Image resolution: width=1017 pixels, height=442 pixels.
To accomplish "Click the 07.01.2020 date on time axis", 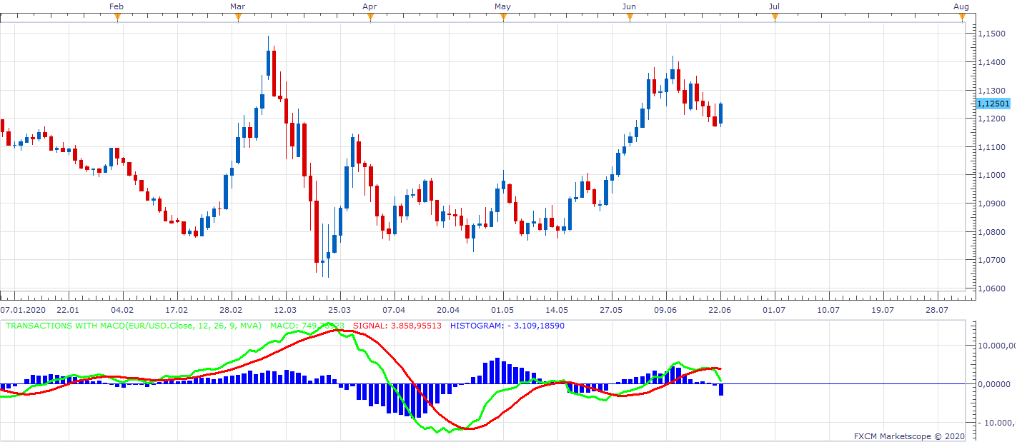I will (x=22, y=310).
